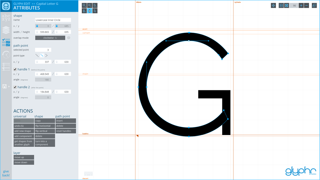Click the context glyphs view button
Viewport: 320px width, 180px height.
[281, 6]
